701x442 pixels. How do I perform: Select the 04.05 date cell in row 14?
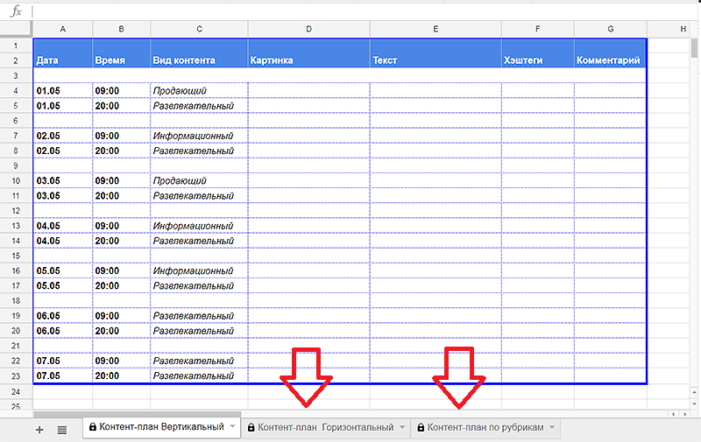(62, 241)
